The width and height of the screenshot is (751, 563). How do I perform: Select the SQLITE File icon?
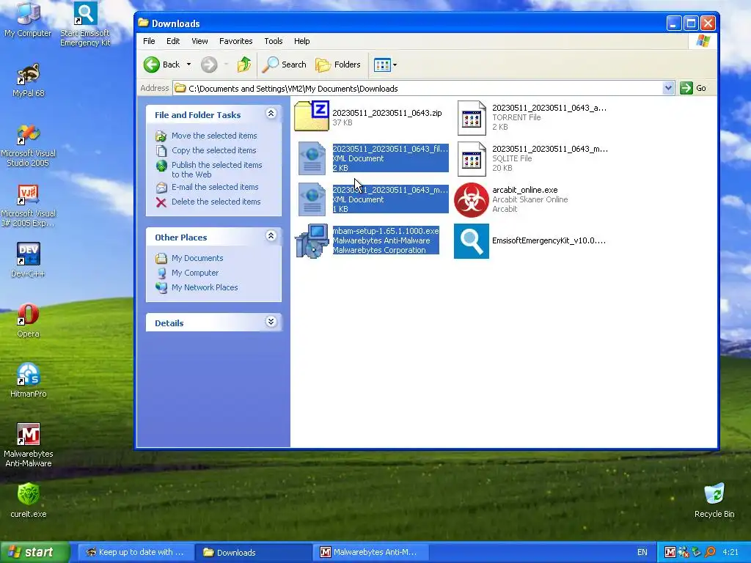tap(472, 159)
